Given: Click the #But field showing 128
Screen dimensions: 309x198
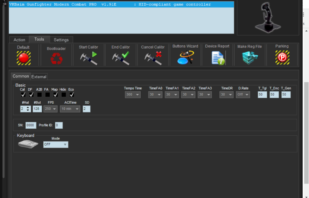Looking at the screenshot, I should (x=37, y=109).
